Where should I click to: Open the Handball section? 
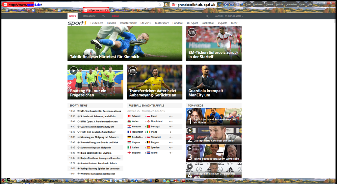[178, 23]
